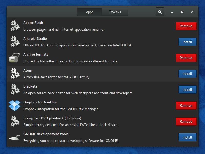Close the window
The width and height of the screenshot is (205, 154).
(192, 12)
